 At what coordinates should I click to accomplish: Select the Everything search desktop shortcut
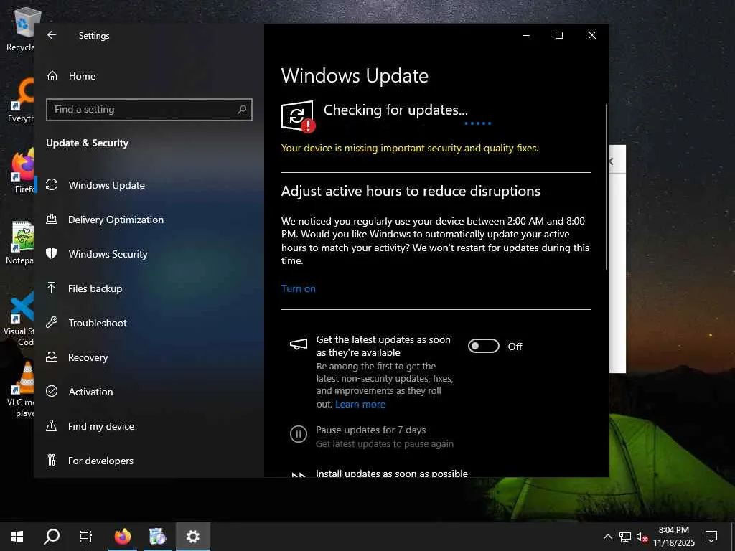21,100
